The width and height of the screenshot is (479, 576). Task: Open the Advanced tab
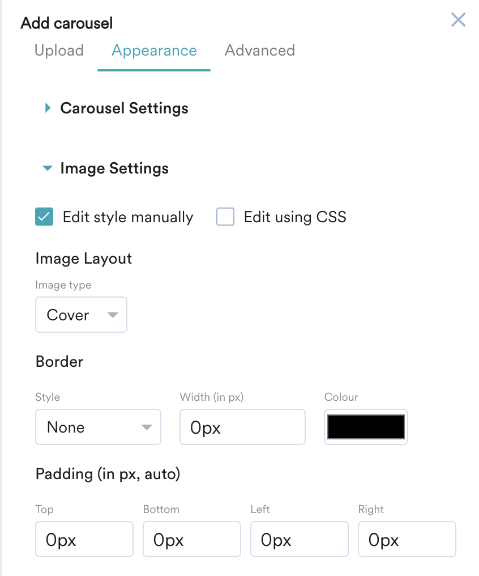(259, 50)
